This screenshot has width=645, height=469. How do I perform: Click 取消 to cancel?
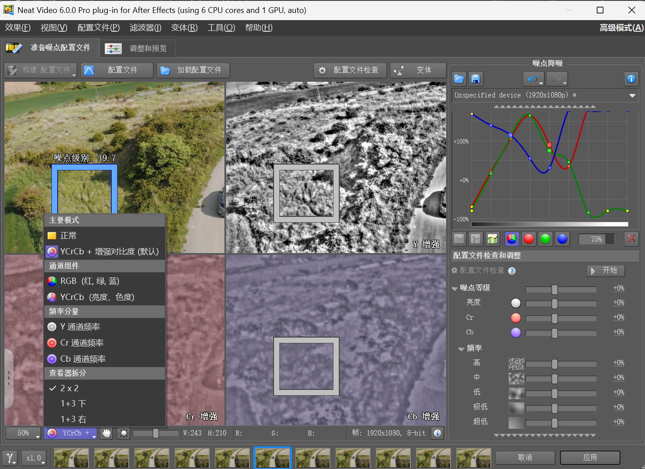click(525, 457)
